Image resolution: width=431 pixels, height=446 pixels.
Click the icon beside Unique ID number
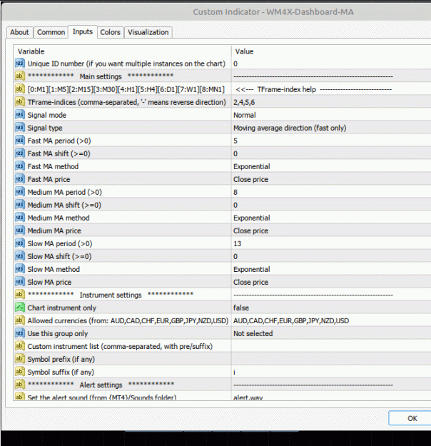point(20,63)
